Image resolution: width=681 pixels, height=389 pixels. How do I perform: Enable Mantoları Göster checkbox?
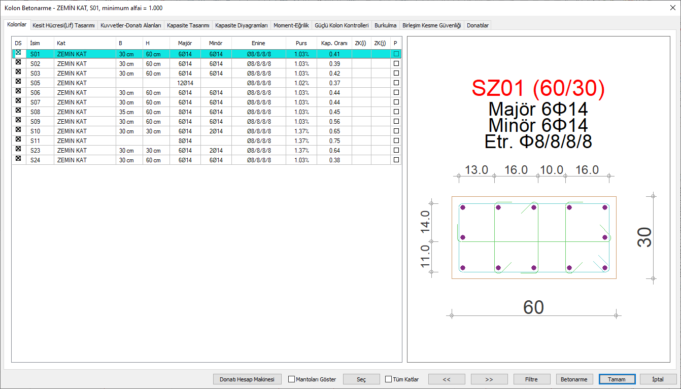pyautogui.click(x=291, y=379)
